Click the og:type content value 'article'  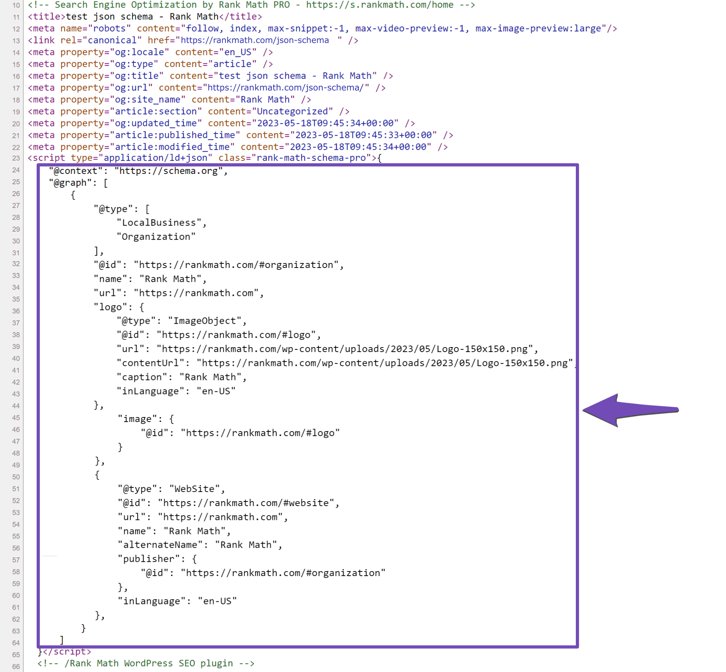(232, 64)
